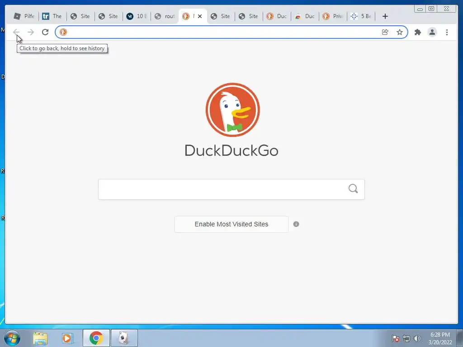Click the DuckDuckGo wordmark text
463x347 pixels.
point(231,150)
